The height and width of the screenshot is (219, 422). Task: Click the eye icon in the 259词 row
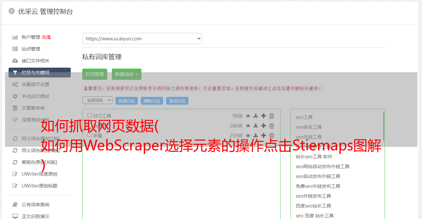tap(248, 136)
